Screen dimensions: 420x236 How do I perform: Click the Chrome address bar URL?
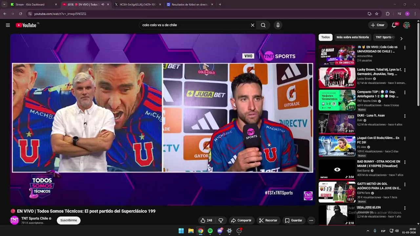pos(60,14)
